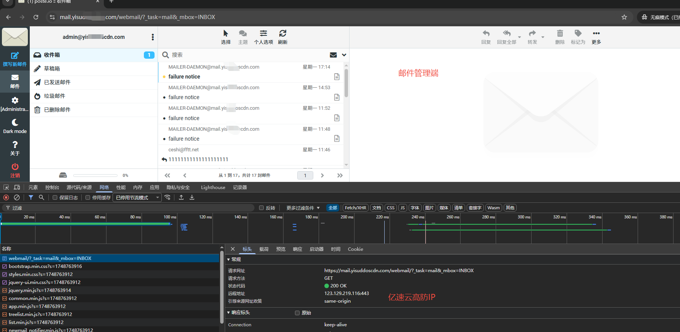Viewport: 680px width, 332px height.
Task: Bookmark page with star icon
Action: pos(624,17)
